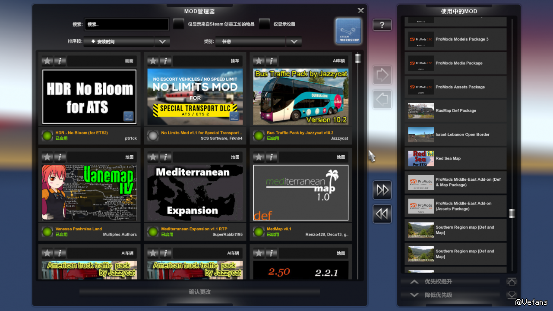Activate all mods with double right arrow
This screenshot has height=311, width=553.
click(x=382, y=190)
